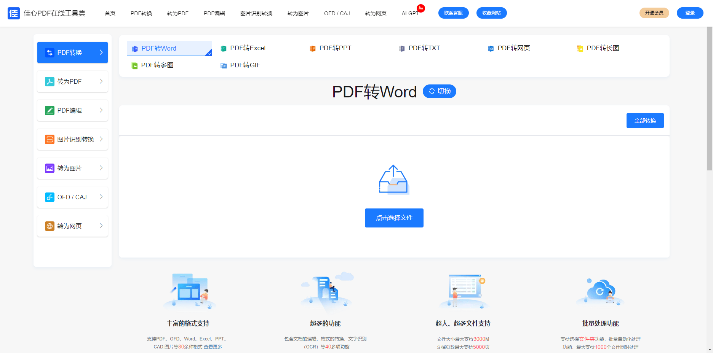Select the 转为PDF sidebar icon
Screen dimensions: 713x353
click(50, 81)
